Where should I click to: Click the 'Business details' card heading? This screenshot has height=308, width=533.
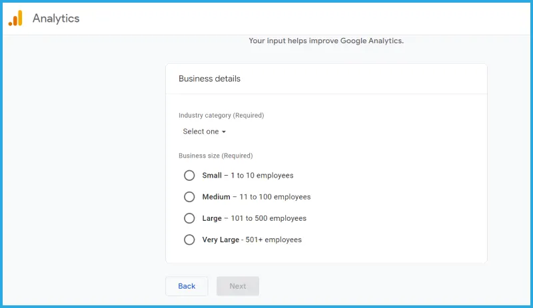click(209, 78)
